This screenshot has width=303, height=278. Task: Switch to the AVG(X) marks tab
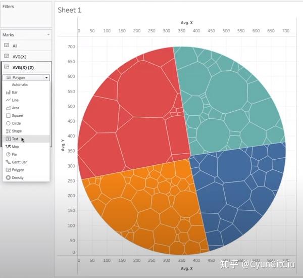[26, 56]
